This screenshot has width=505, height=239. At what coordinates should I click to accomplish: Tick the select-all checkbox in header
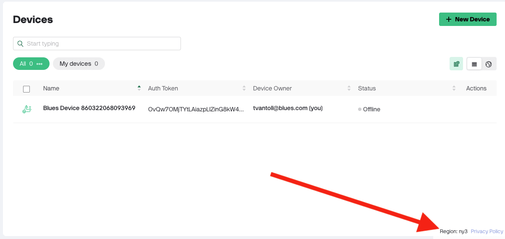[x=26, y=89]
